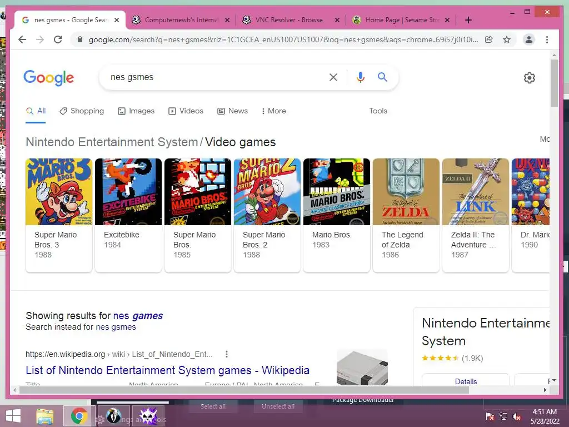Select the Images search filter
The width and height of the screenshot is (569, 427).
point(136,111)
